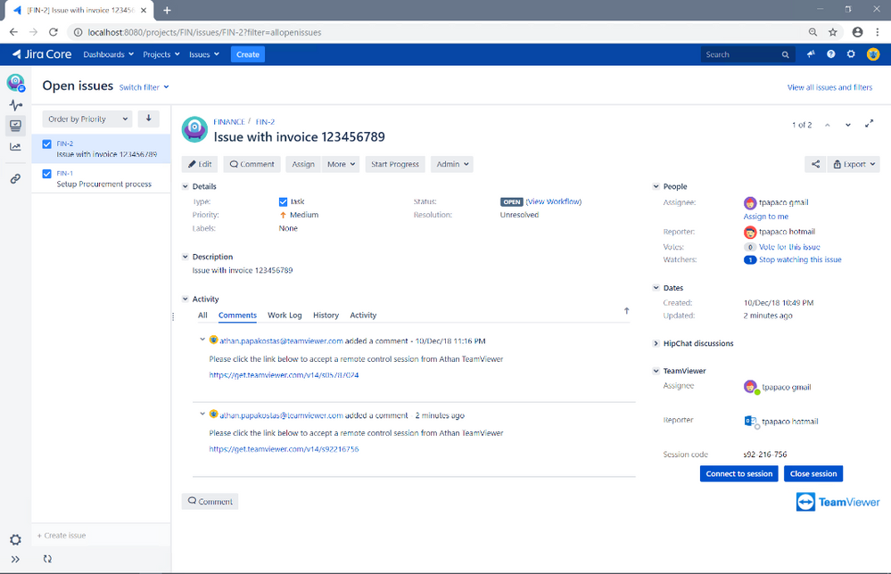The width and height of the screenshot is (891, 574).
Task: Click the Create issue link in sidebar
Action: coord(62,536)
